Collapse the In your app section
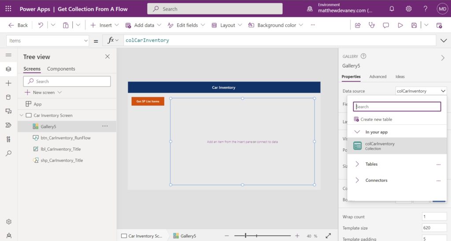Image resolution: width=451 pixels, height=241 pixels. point(357,132)
